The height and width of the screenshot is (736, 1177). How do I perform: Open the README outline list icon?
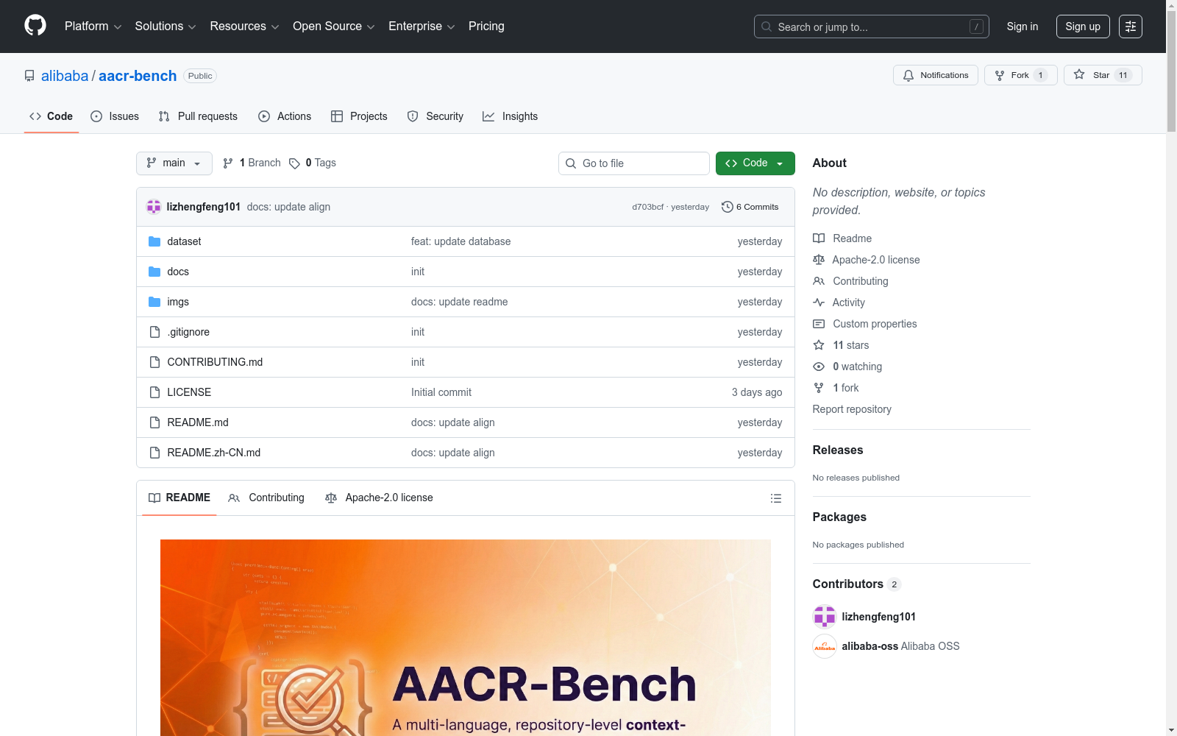click(775, 498)
